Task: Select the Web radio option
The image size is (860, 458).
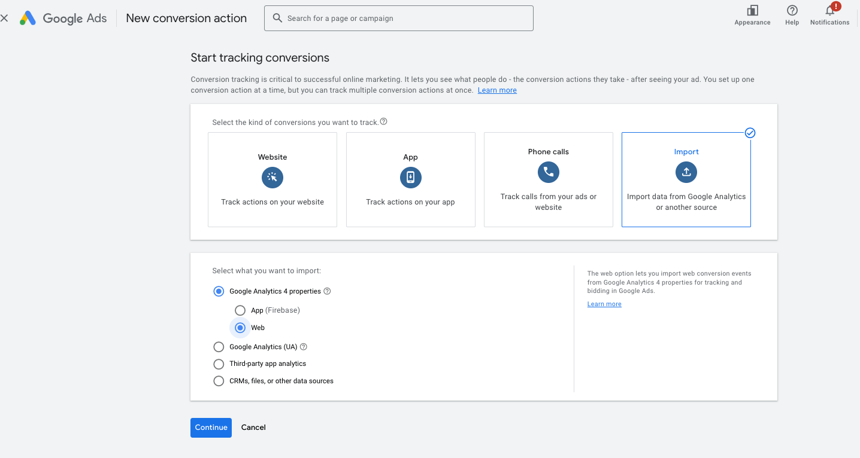Action: click(x=240, y=328)
